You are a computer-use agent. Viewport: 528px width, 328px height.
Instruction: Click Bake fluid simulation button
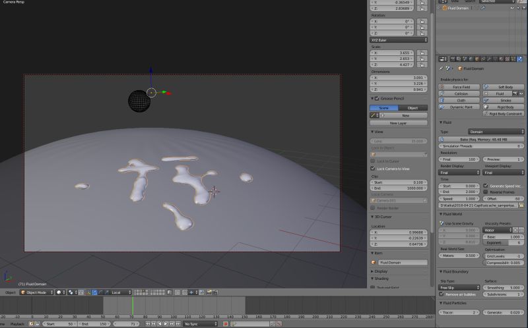(x=482, y=140)
